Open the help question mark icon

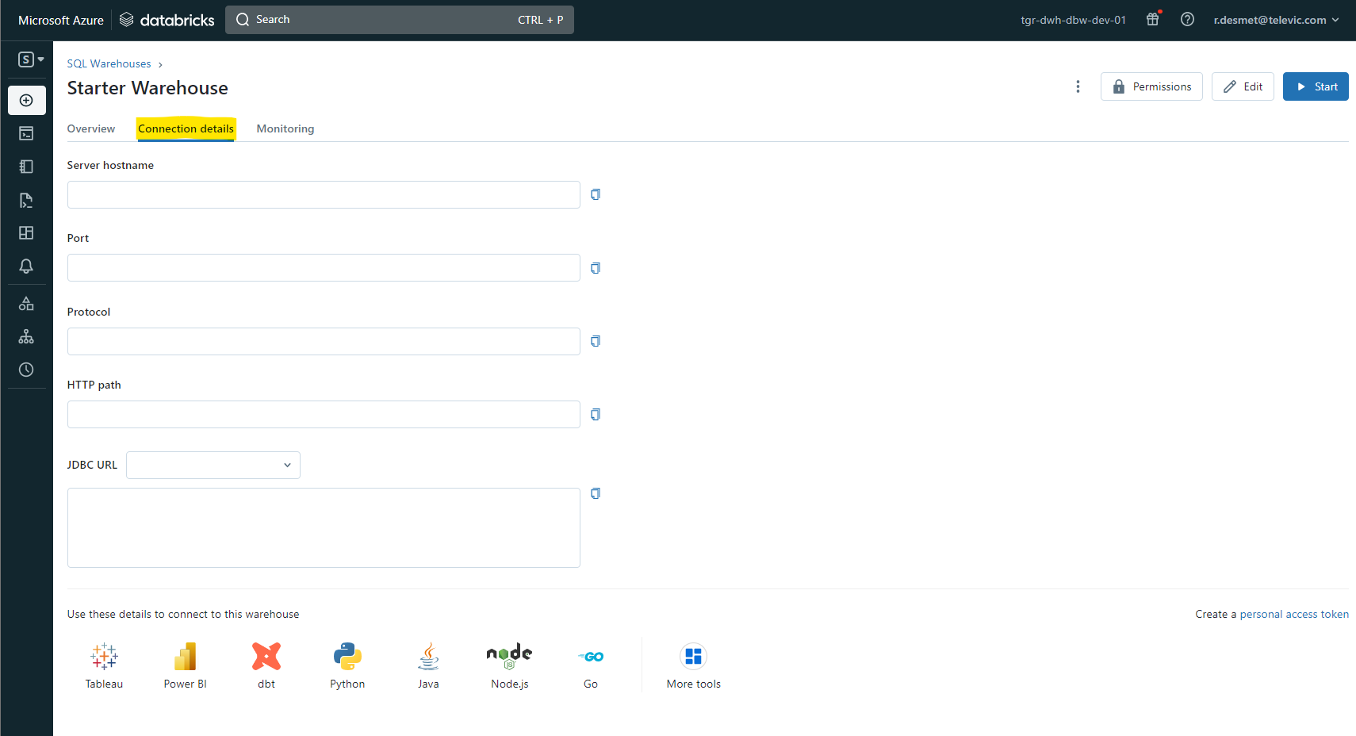click(x=1187, y=20)
